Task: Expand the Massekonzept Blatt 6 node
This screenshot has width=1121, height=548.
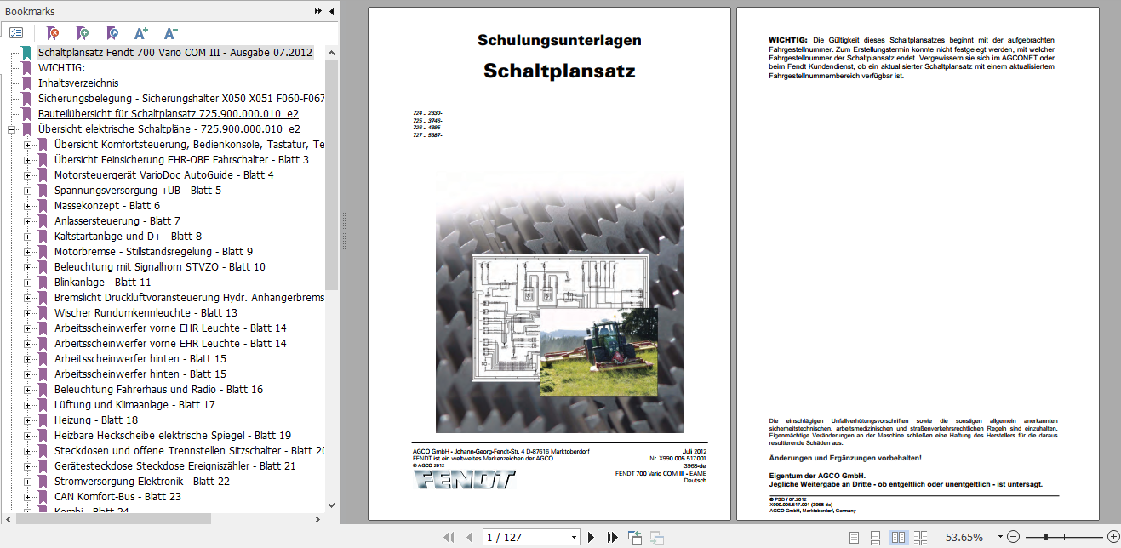Action: coord(28,206)
